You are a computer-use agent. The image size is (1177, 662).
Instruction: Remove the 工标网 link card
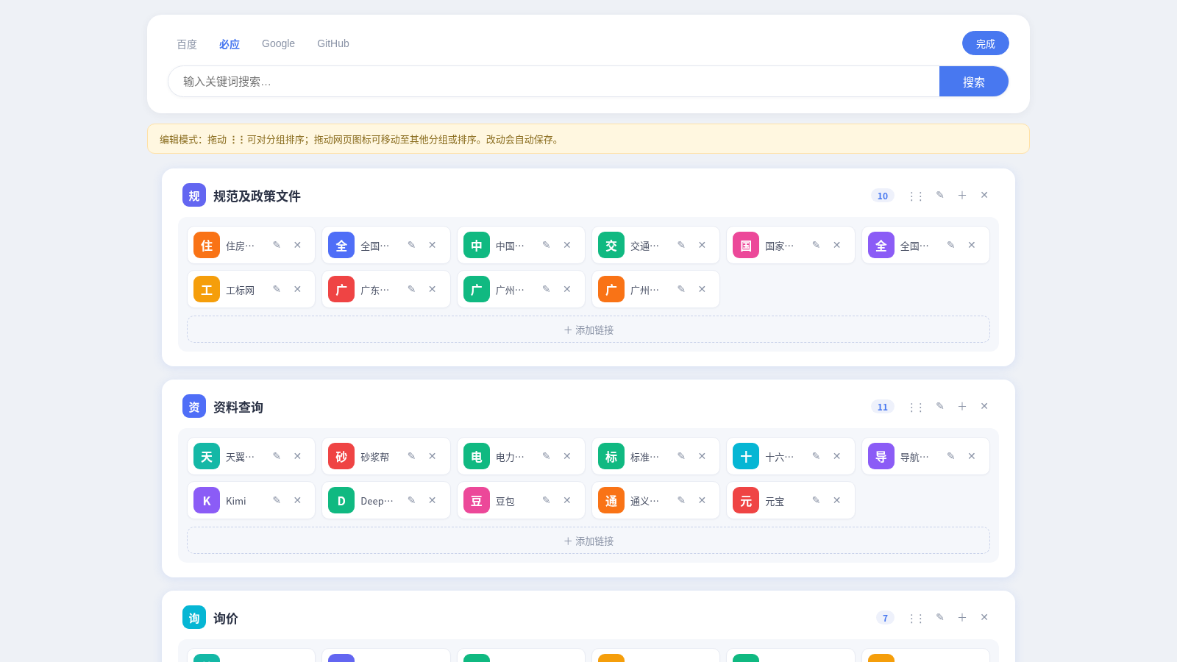(x=297, y=289)
